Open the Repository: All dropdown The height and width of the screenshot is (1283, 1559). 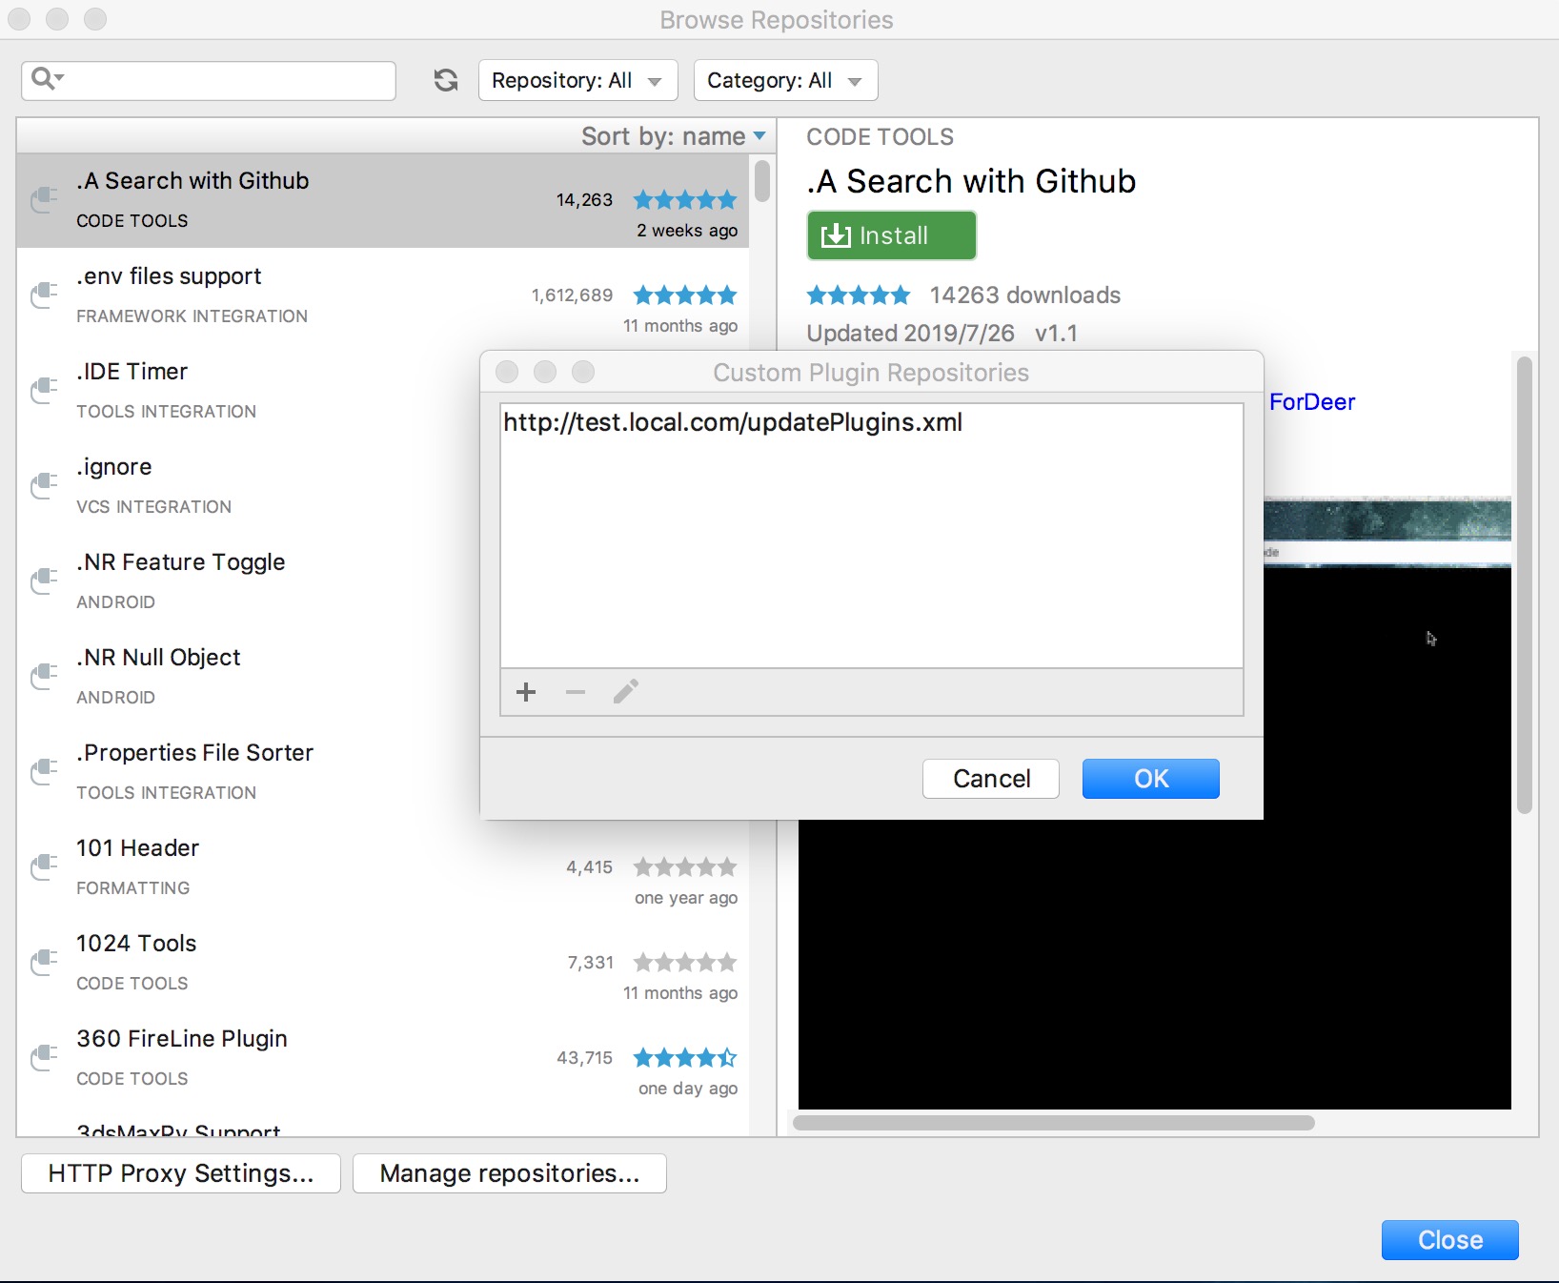tap(577, 80)
